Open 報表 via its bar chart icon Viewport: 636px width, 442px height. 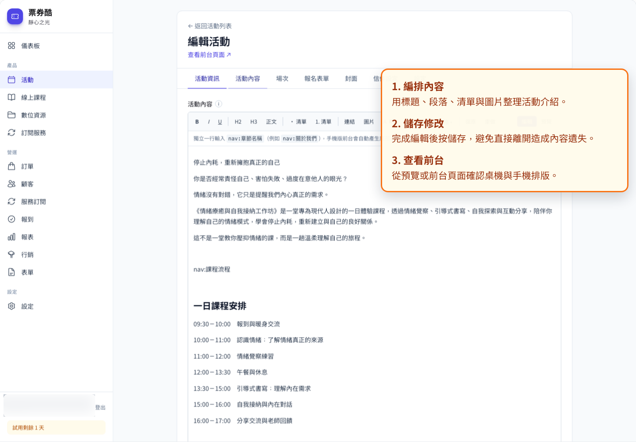tap(11, 237)
